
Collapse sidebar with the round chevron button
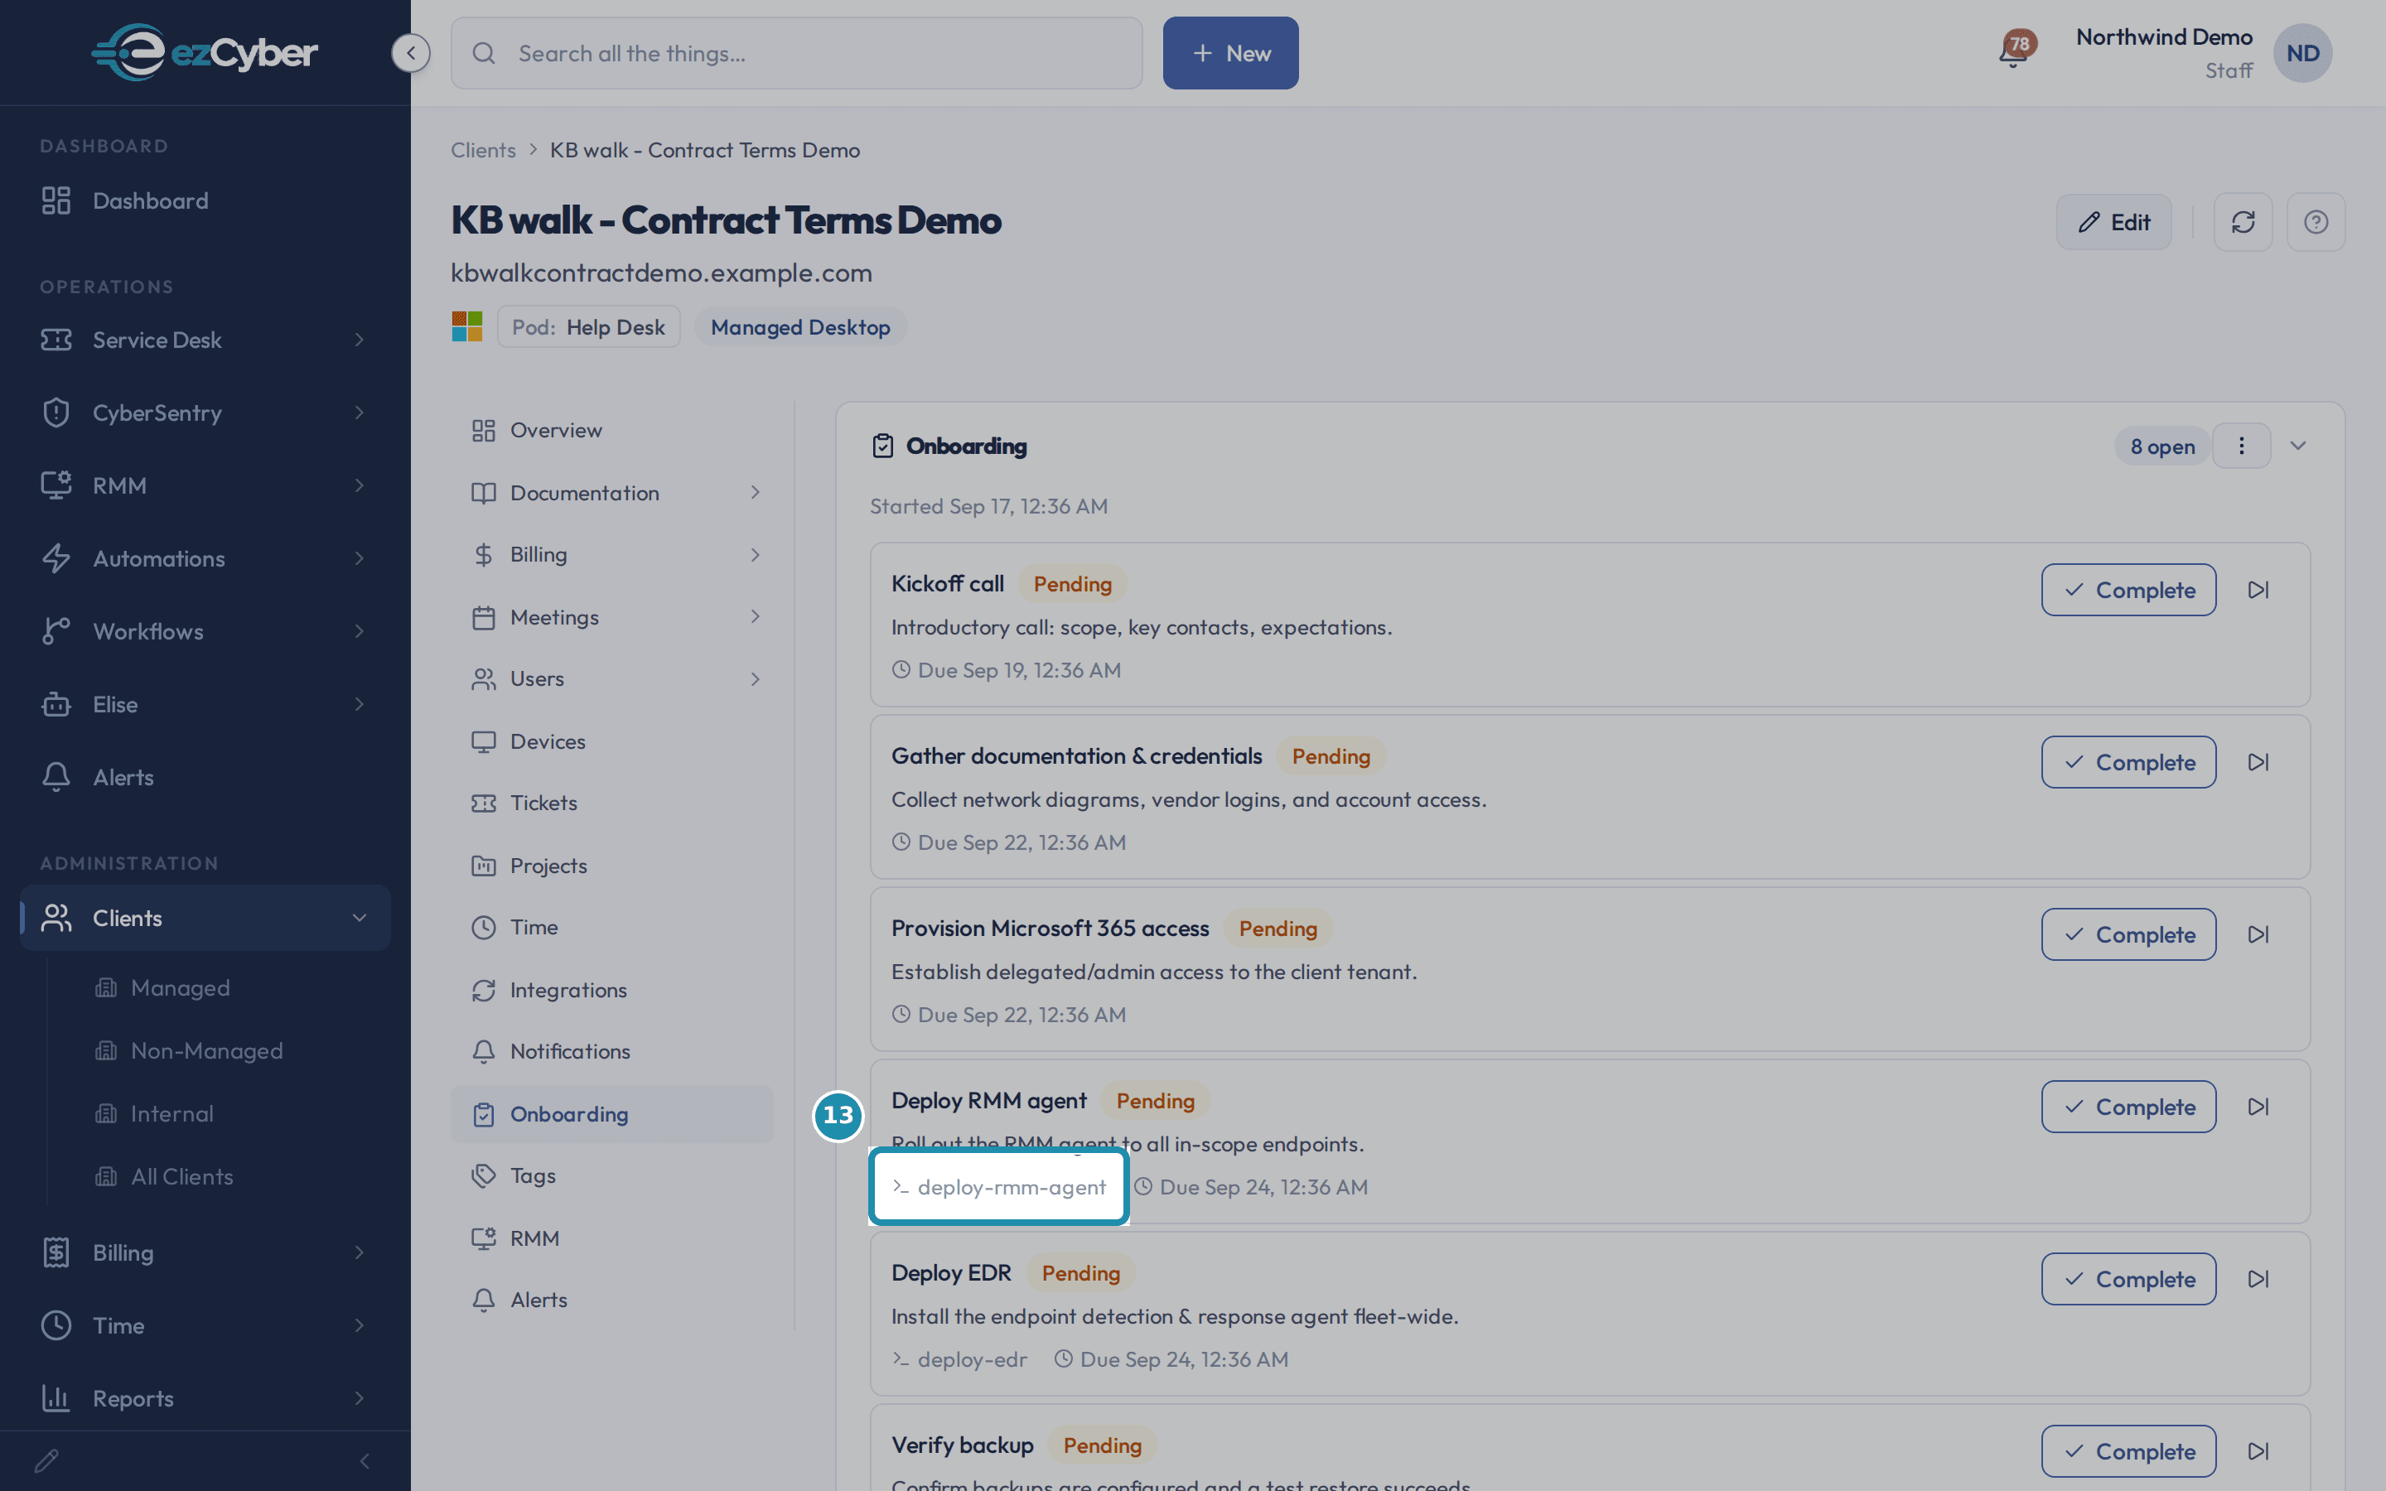[x=411, y=52]
